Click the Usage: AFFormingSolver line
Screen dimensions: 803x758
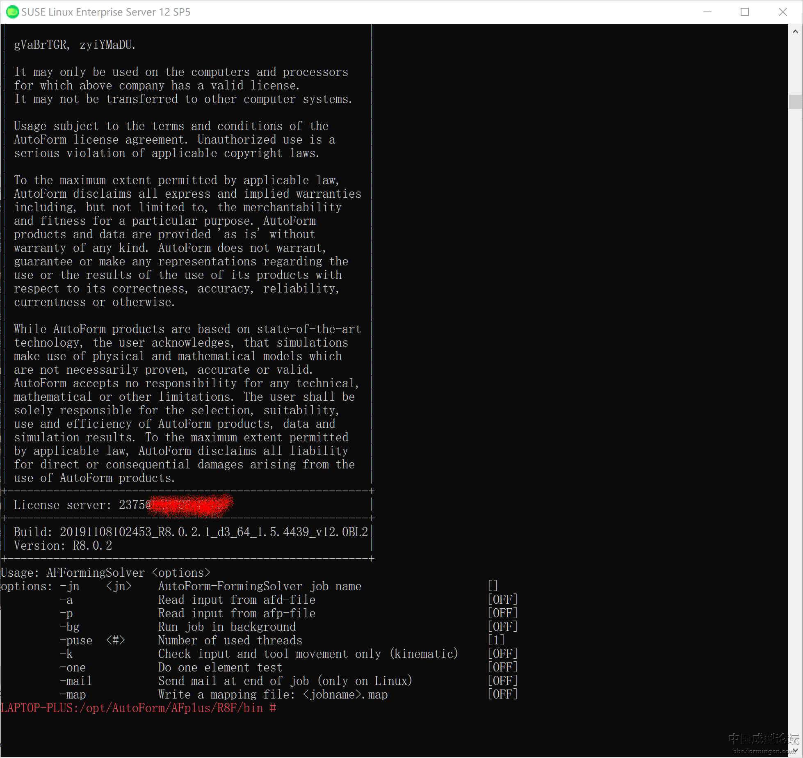coord(105,573)
